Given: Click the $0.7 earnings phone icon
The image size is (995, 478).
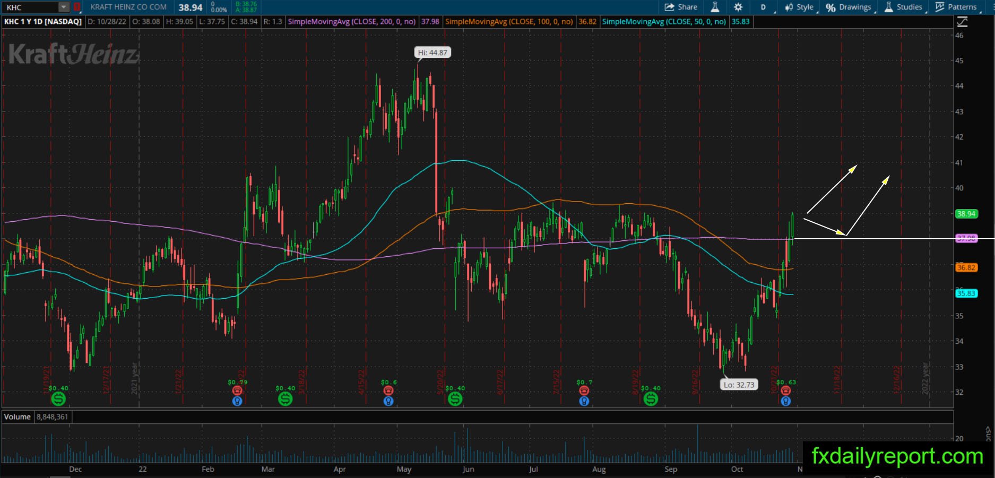Looking at the screenshot, I should point(584,390).
